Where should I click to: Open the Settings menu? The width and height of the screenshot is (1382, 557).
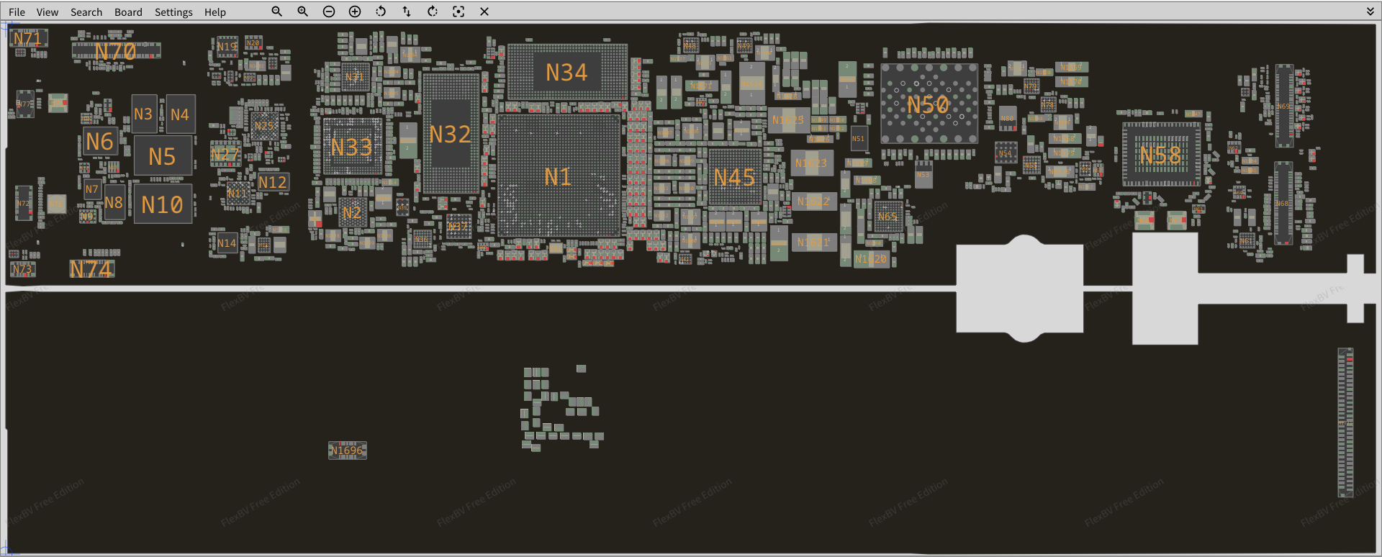tap(173, 12)
